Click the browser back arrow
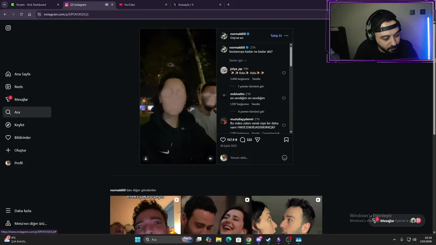436x245 pixels. 5,14
